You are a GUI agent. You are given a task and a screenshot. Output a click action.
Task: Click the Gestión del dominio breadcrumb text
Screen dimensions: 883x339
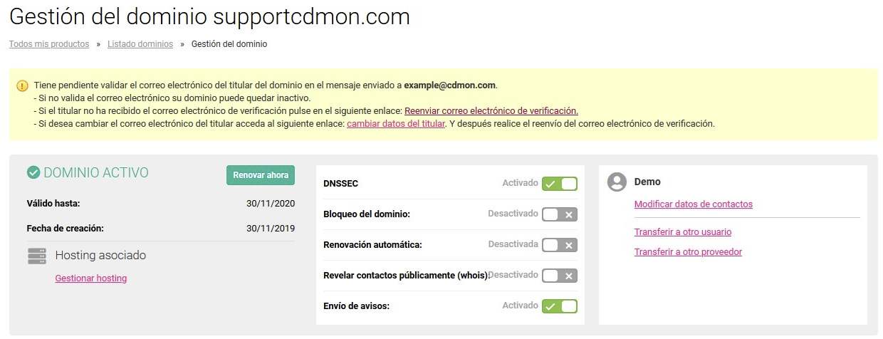pyautogui.click(x=229, y=44)
